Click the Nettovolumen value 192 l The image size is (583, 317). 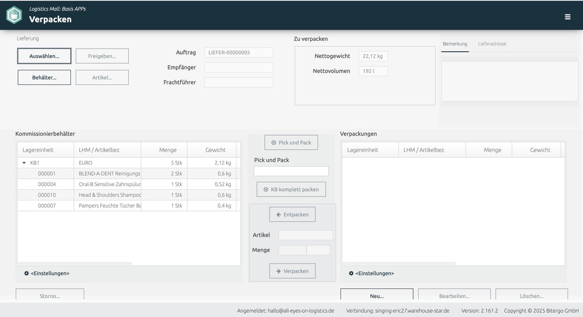(x=373, y=71)
